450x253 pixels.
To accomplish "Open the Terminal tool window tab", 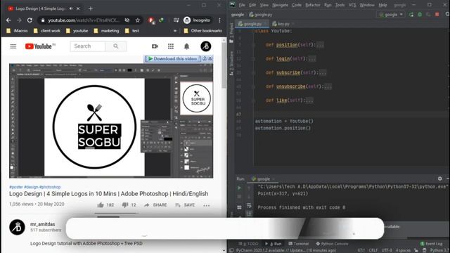I will [298, 244].
